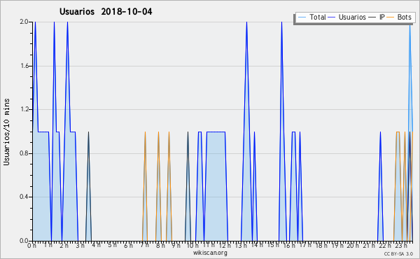
Task: Click the orange Bots spike at 7 h
Action: tap(145, 186)
